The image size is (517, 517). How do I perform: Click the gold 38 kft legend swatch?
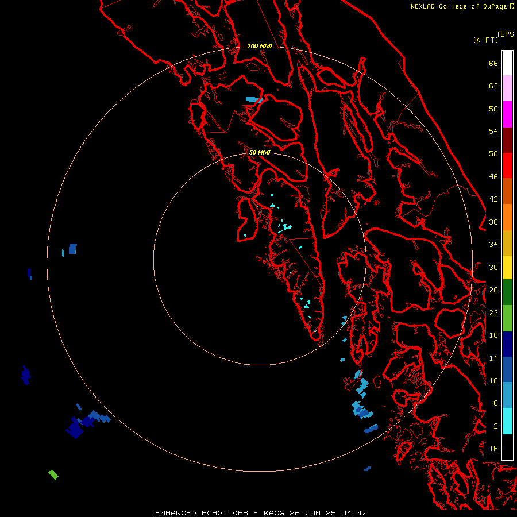pos(507,243)
